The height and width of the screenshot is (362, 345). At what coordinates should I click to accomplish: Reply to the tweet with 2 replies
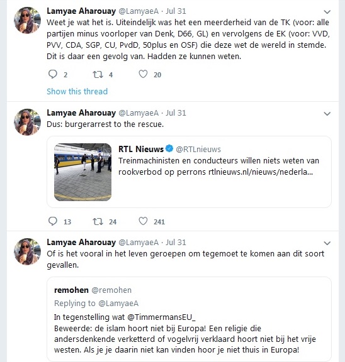click(x=53, y=74)
